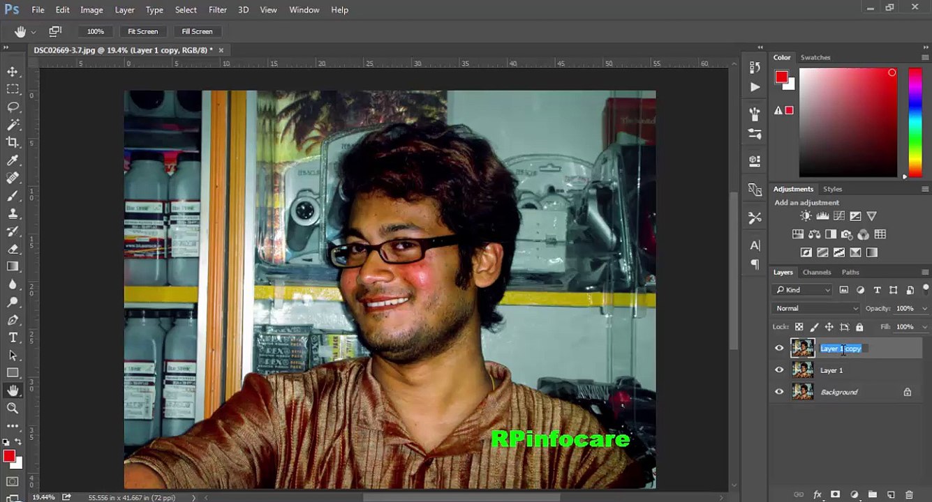This screenshot has height=502, width=932.
Task: Click the Fill Screen button
Action: click(x=197, y=31)
